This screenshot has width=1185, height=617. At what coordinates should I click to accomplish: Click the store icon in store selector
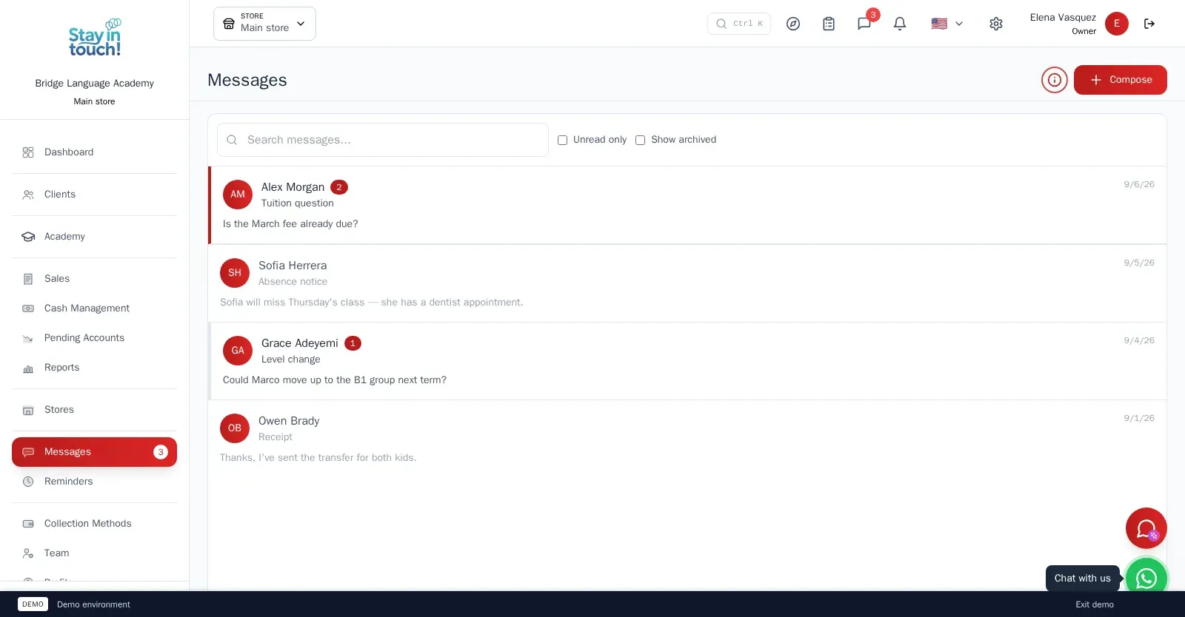229,24
